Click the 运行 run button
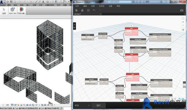The width and height of the screenshot is (187, 110). click(98, 105)
